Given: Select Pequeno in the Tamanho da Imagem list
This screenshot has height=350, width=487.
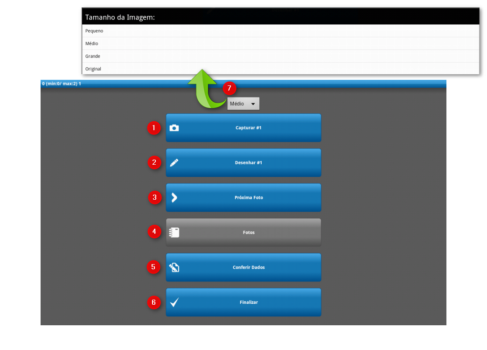Looking at the screenshot, I should click(280, 31).
